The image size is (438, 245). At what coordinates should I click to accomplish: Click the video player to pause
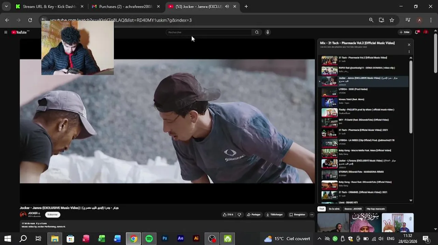pyautogui.click(x=167, y=121)
